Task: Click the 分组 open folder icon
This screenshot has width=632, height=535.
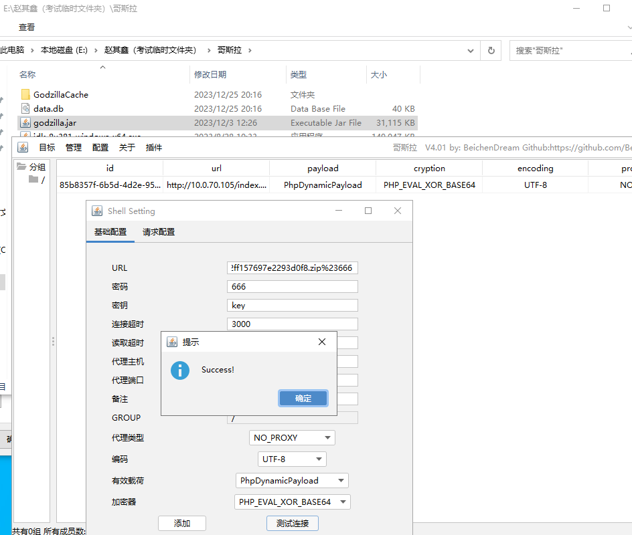Action: coord(21,167)
